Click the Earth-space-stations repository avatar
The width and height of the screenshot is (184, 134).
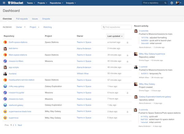(5, 42)
